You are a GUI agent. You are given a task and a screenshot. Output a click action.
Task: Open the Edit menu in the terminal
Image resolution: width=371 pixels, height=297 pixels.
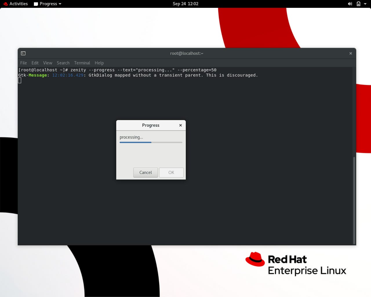pos(35,63)
